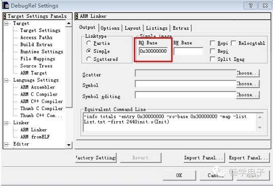The width and height of the screenshot is (273, 186).
Task: Choose a Symbol editing file
Action: (x=248, y=95)
